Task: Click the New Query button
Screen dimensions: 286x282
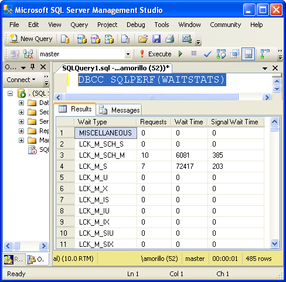Action: (31, 39)
